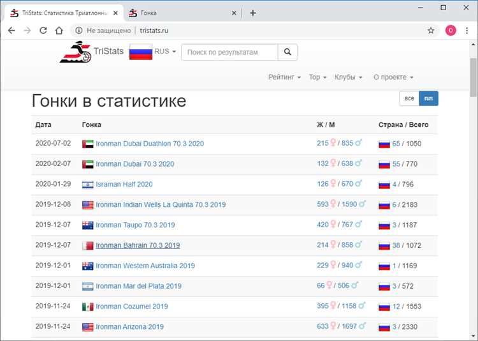Click the 'Дата' column header
The image size is (478, 341).
(43, 125)
